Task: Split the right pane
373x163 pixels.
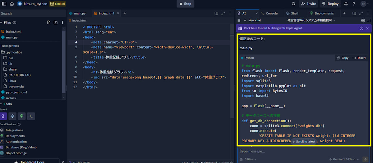Action: tap(354, 13)
